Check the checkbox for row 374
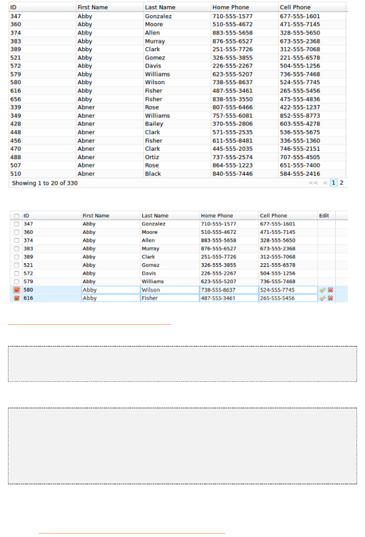Image resolution: width=365 pixels, height=537 pixels. [x=16, y=241]
